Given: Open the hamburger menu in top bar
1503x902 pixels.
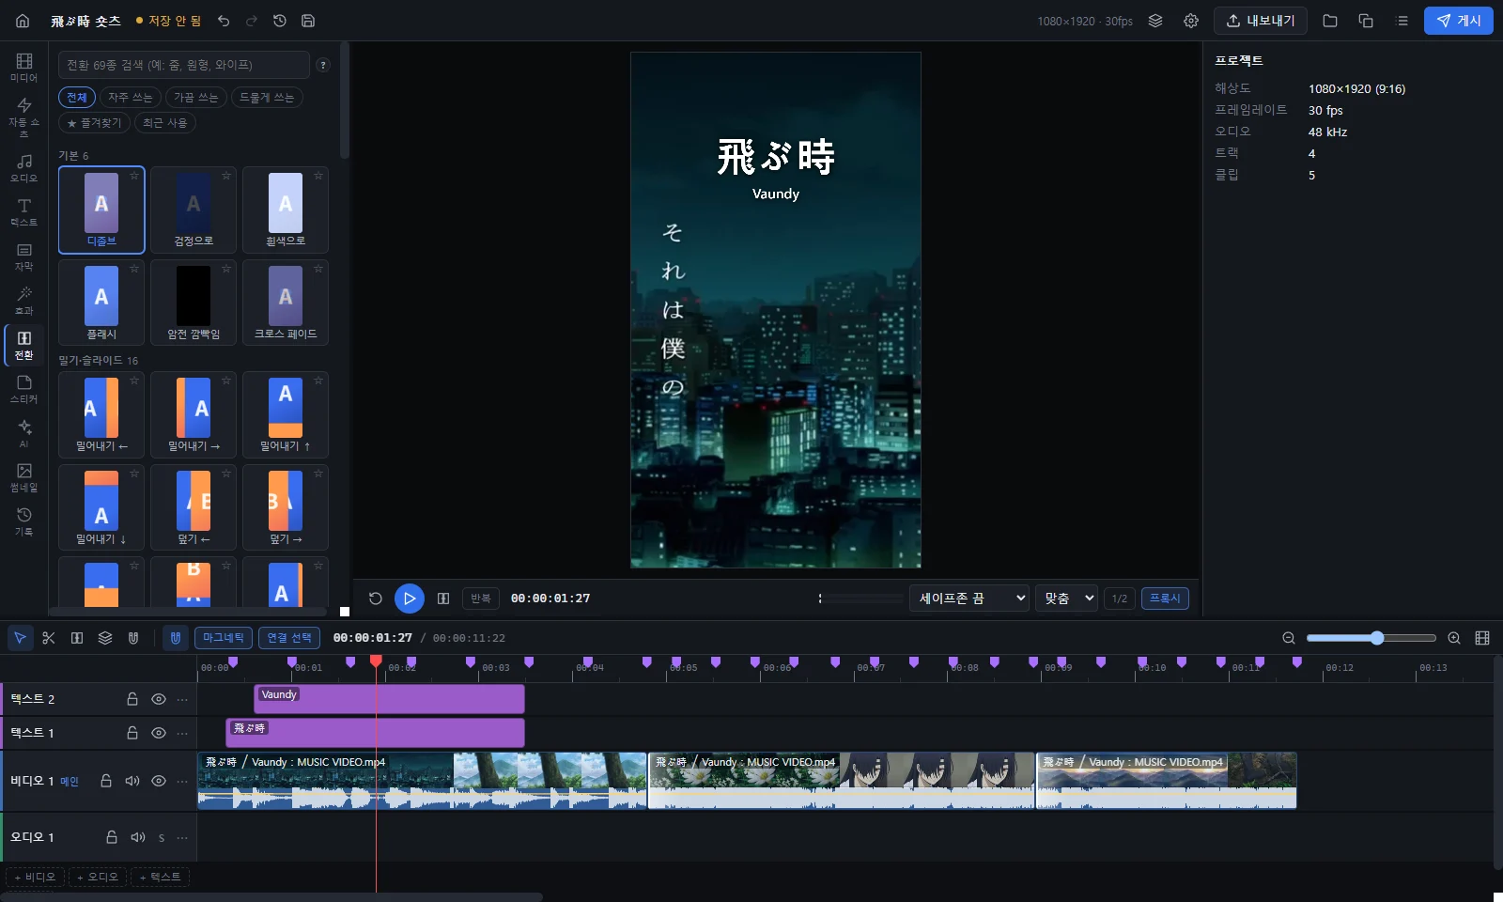Looking at the screenshot, I should (x=1402, y=21).
